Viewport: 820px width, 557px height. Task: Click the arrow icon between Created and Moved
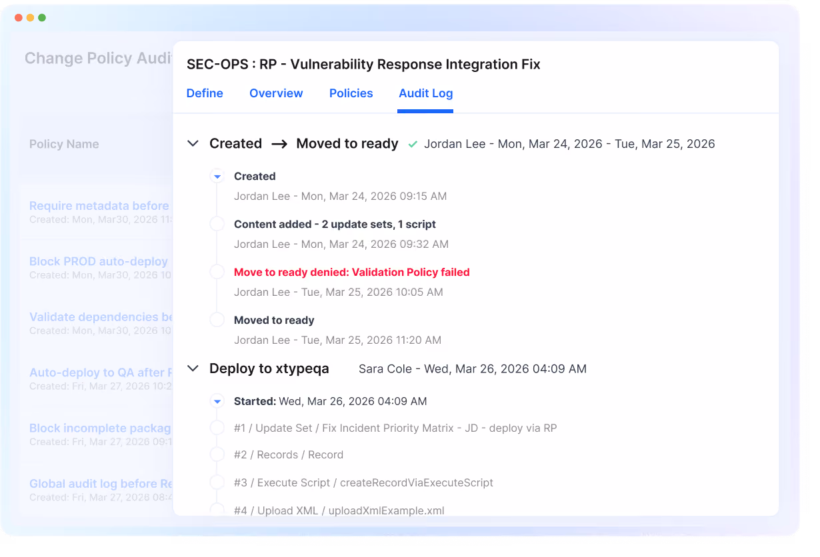[x=279, y=144]
